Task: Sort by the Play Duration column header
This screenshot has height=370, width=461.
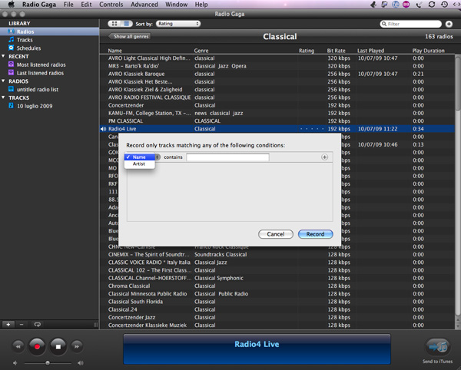Action: [x=428, y=51]
